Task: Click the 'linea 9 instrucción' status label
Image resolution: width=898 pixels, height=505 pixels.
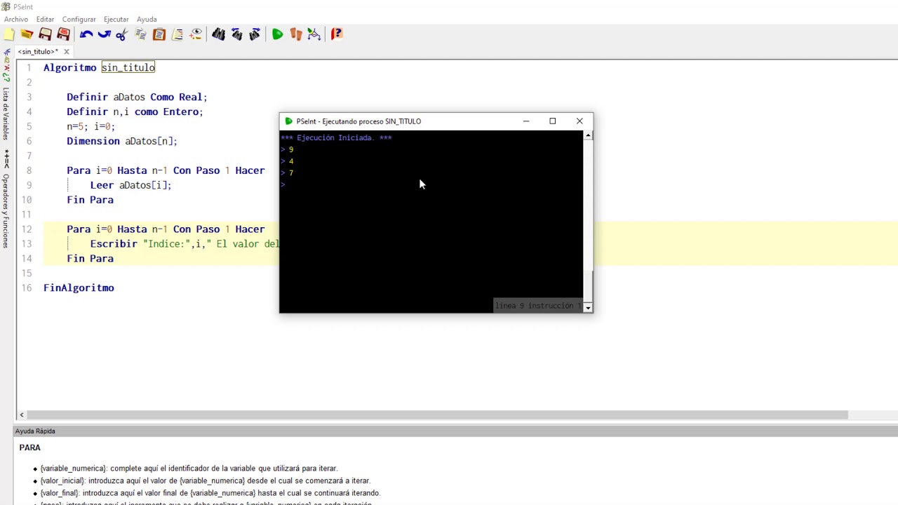Action: tap(537, 306)
